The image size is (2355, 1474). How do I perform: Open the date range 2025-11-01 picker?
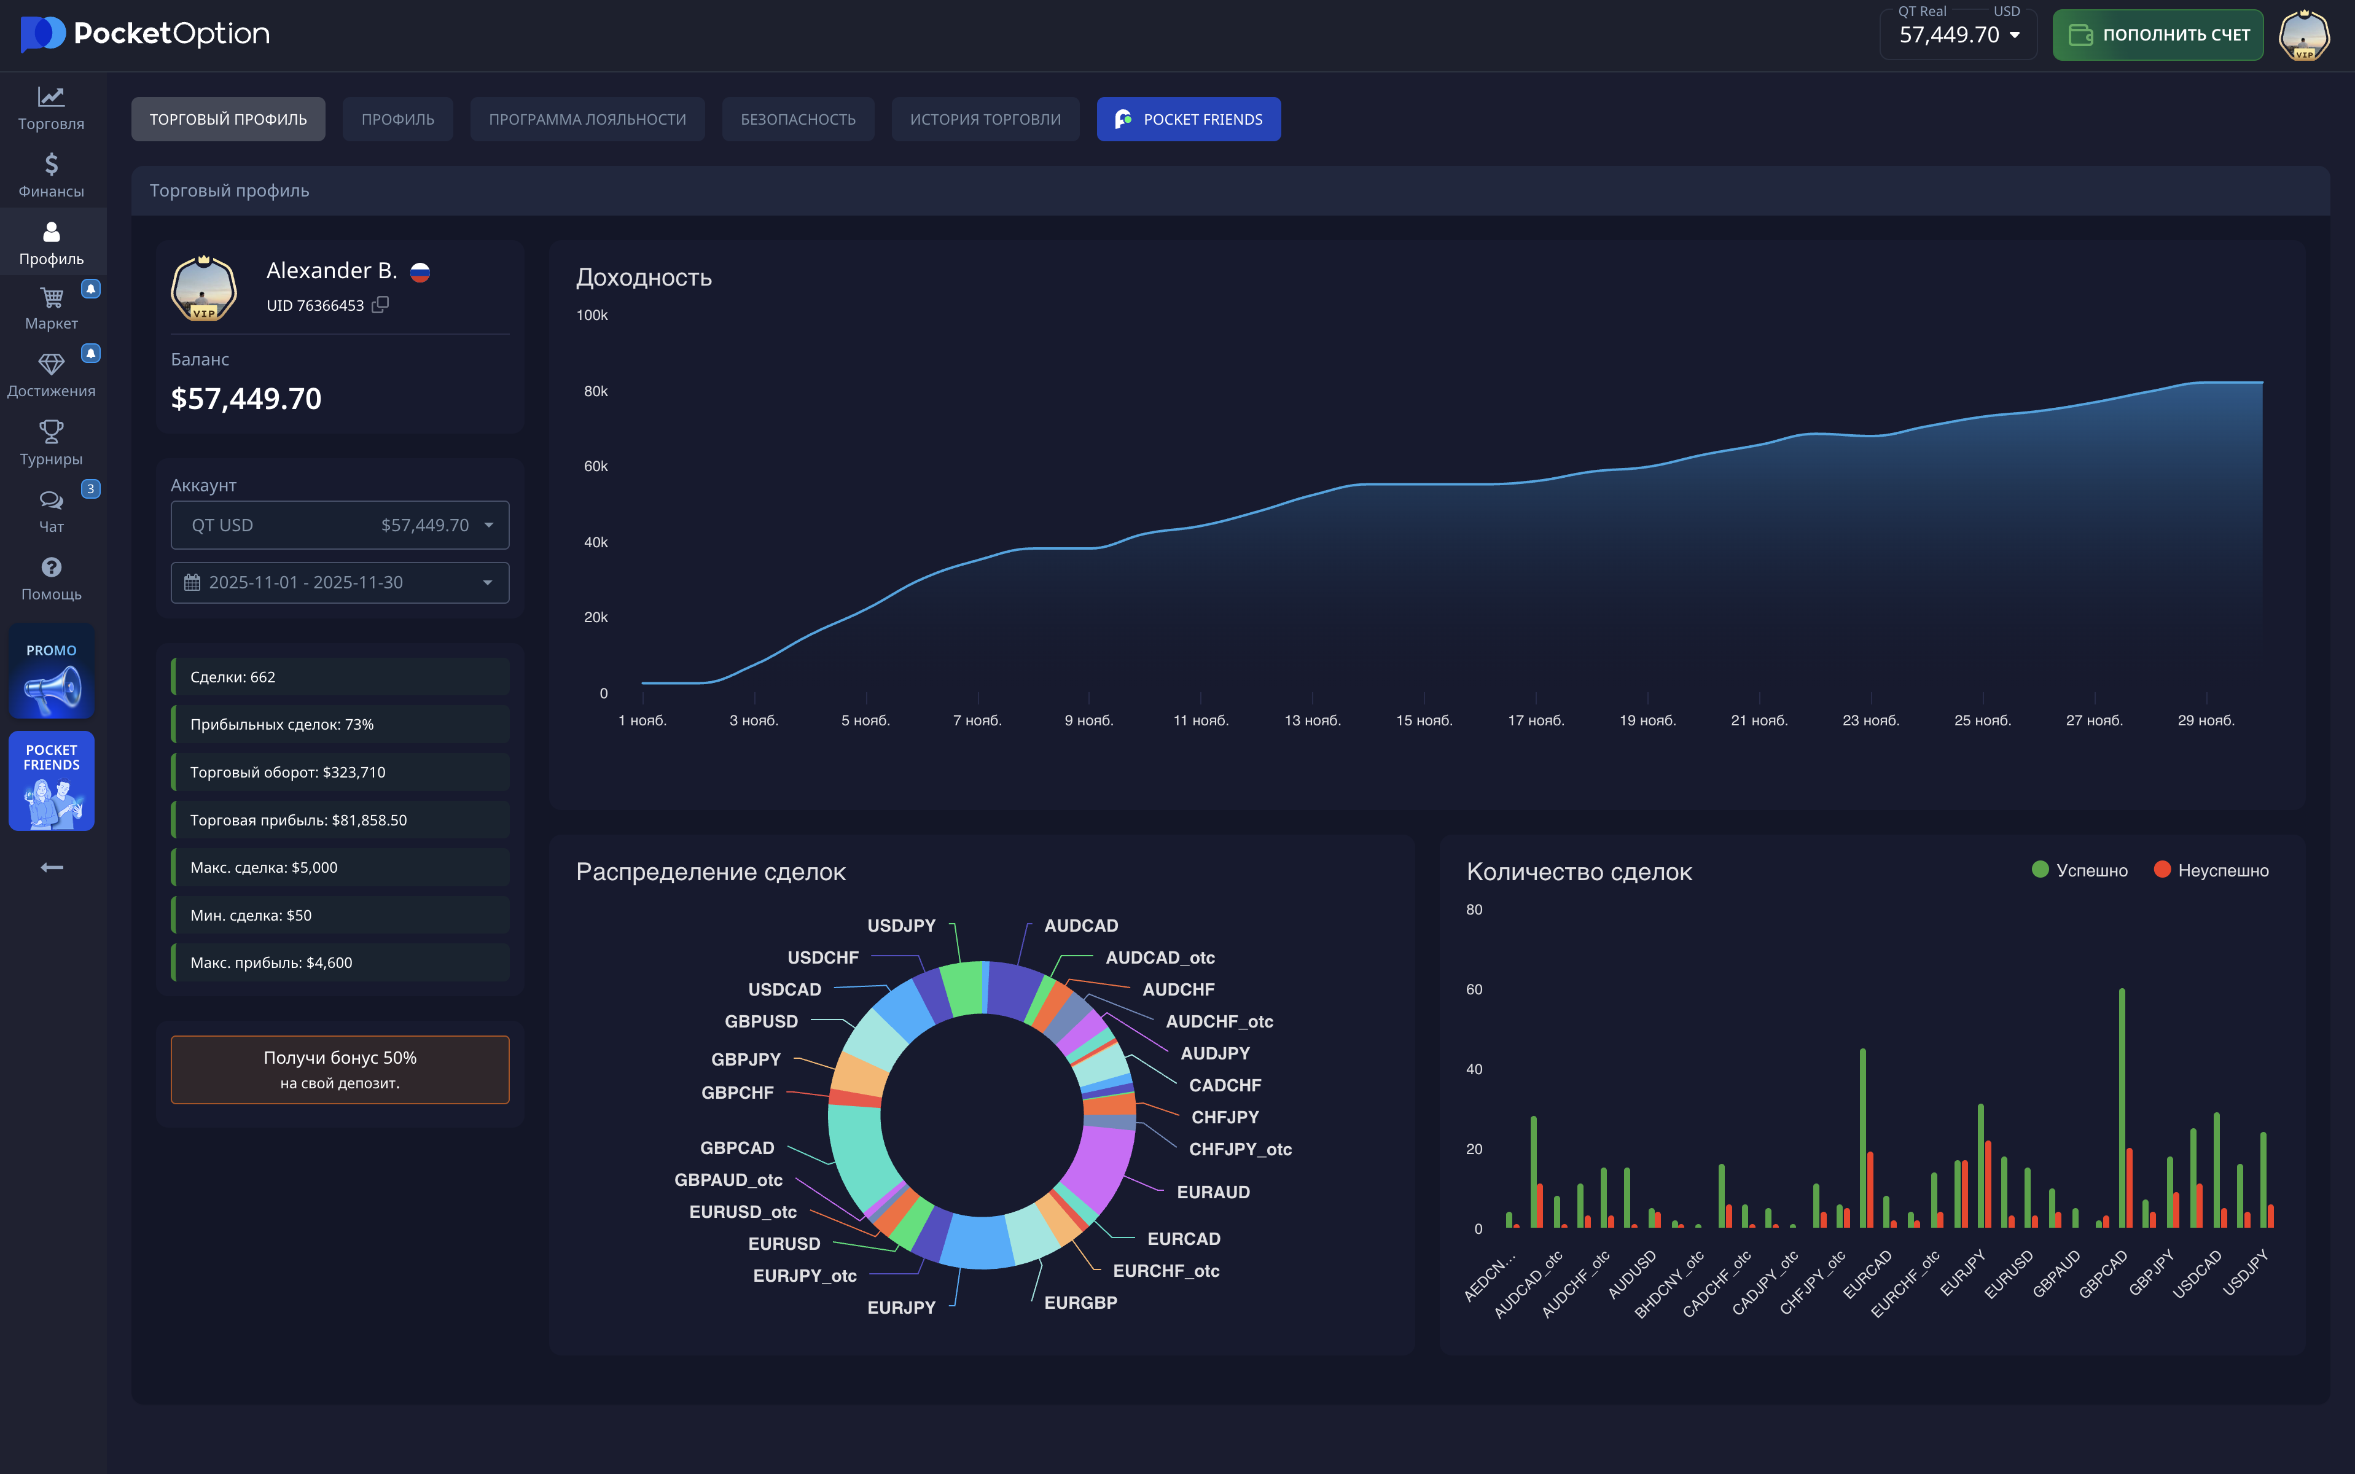pyautogui.click(x=339, y=583)
